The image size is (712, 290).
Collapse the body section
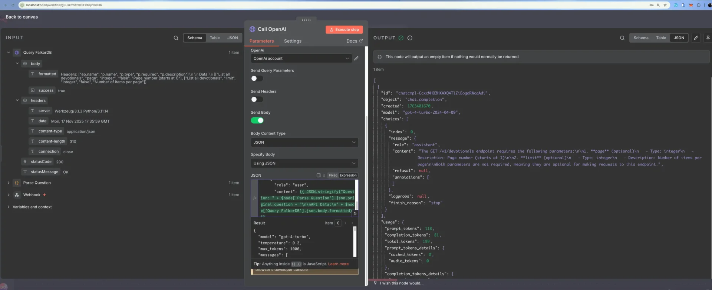tap(17, 63)
